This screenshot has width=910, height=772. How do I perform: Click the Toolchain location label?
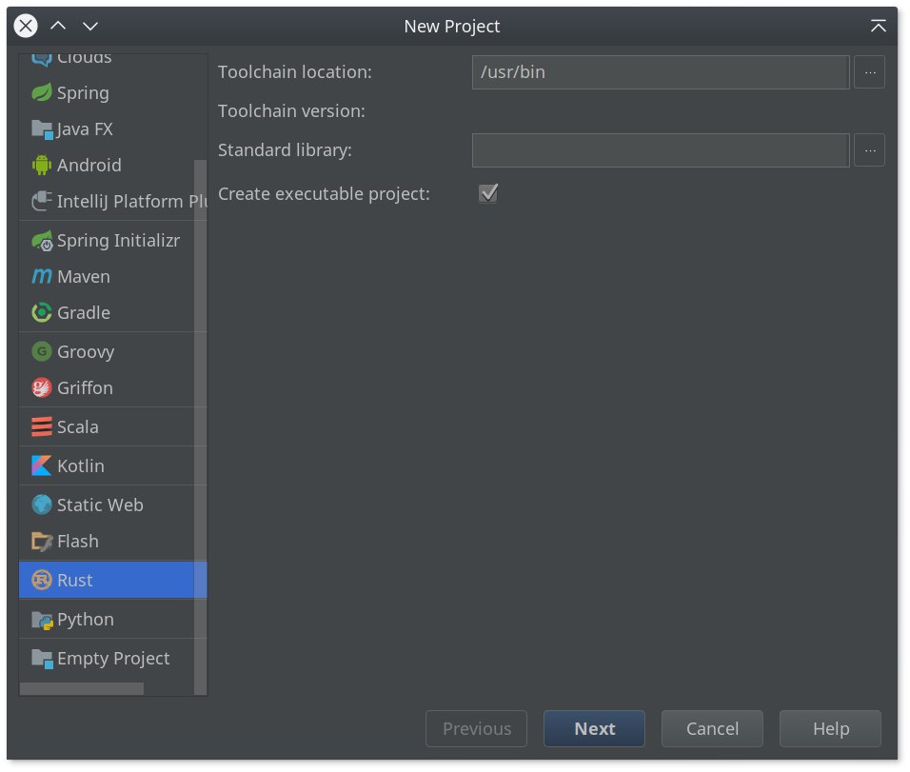[295, 72]
